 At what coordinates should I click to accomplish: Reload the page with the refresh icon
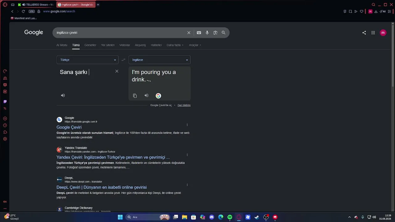(x=23, y=11)
